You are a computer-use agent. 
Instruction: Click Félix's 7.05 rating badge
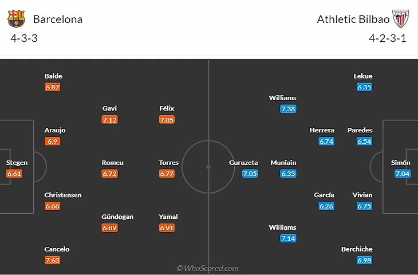(167, 120)
